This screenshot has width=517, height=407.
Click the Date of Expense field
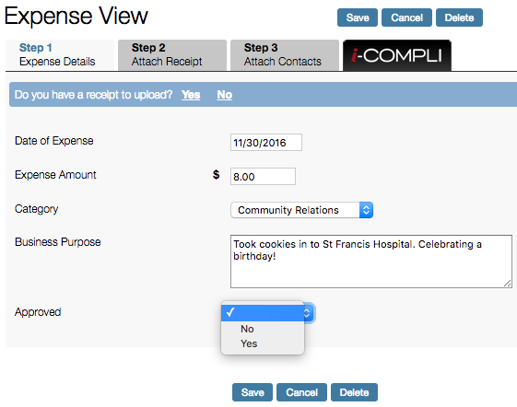click(x=266, y=143)
